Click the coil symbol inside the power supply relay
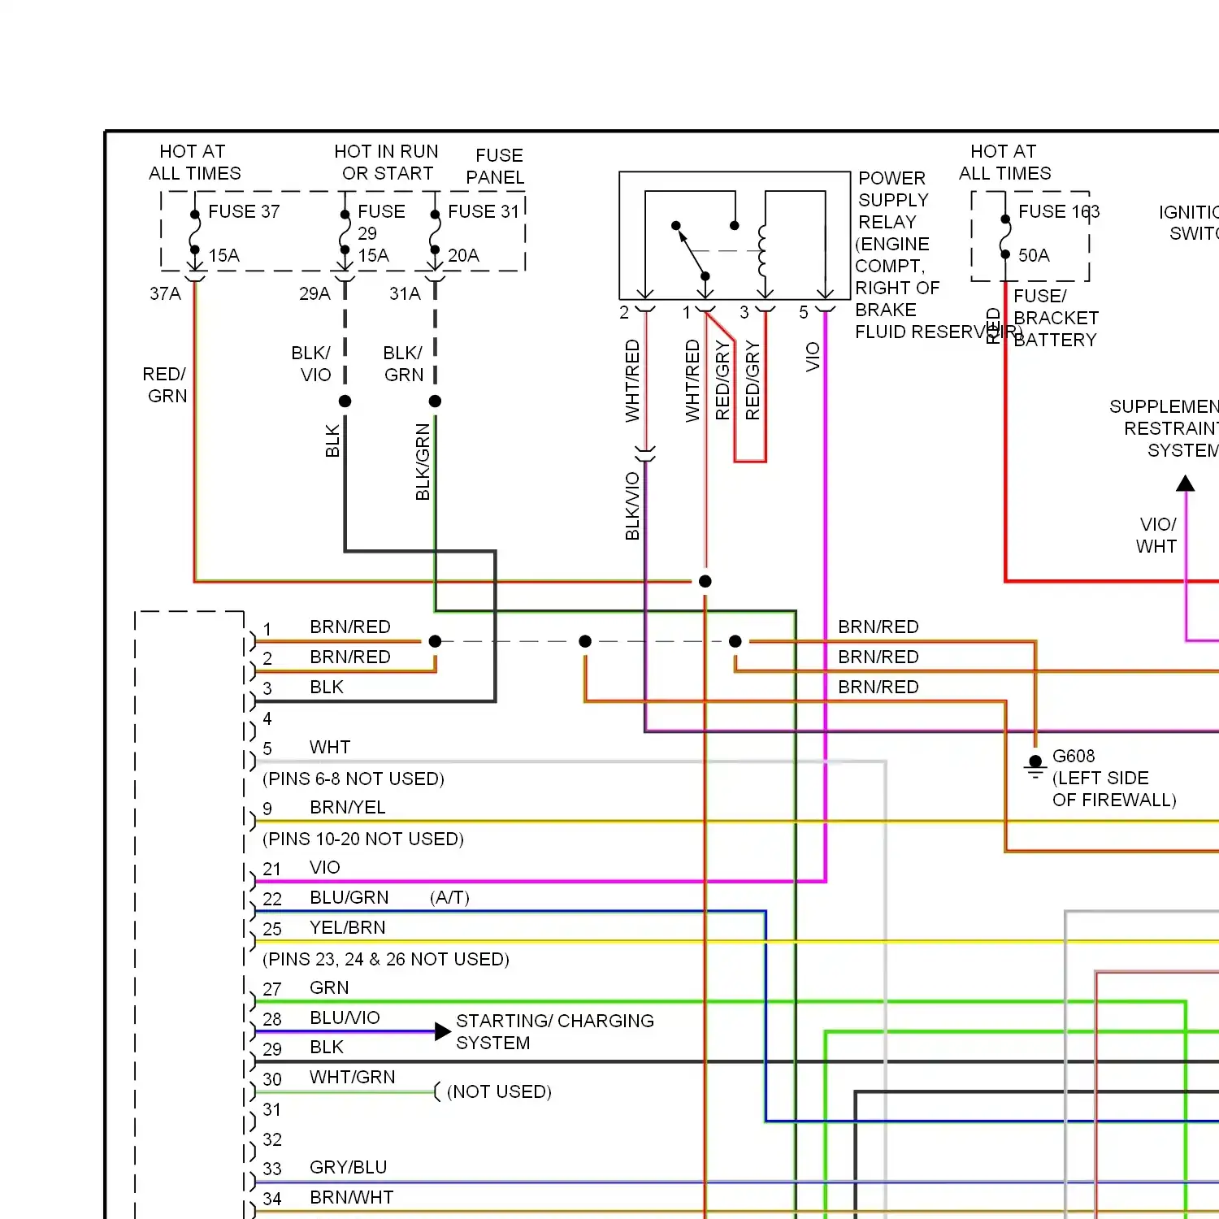 [x=762, y=251]
